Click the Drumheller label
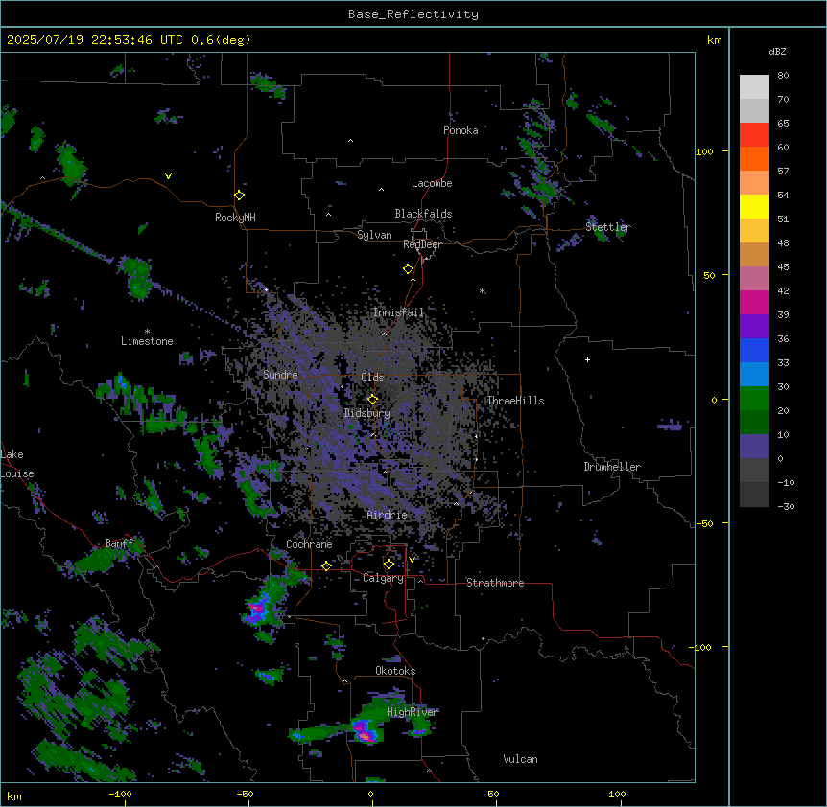Image resolution: width=827 pixels, height=807 pixels. pyautogui.click(x=612, y=467)
